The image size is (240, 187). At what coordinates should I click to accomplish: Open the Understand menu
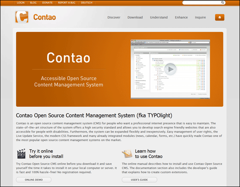tap(159, 17)
